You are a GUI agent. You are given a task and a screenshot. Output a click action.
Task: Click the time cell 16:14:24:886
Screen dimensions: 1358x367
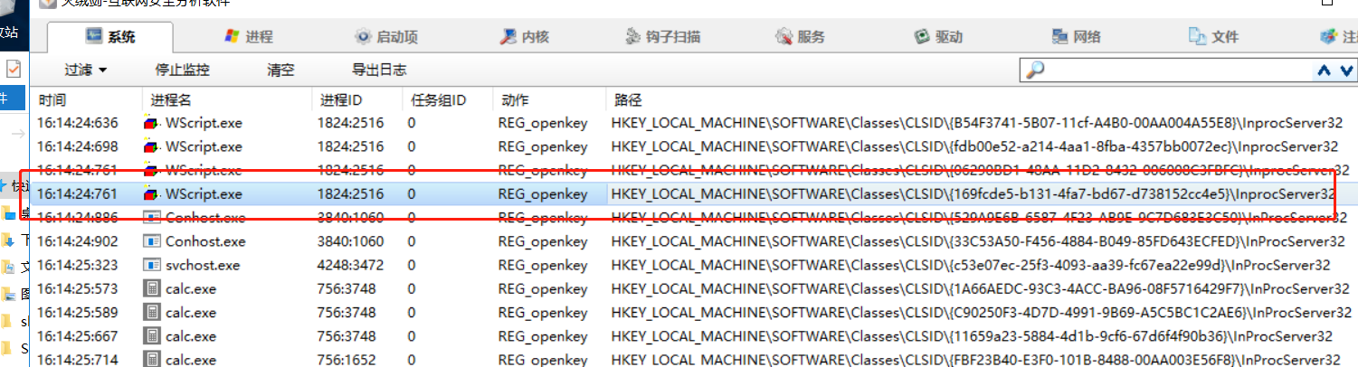tap(78, 217)
